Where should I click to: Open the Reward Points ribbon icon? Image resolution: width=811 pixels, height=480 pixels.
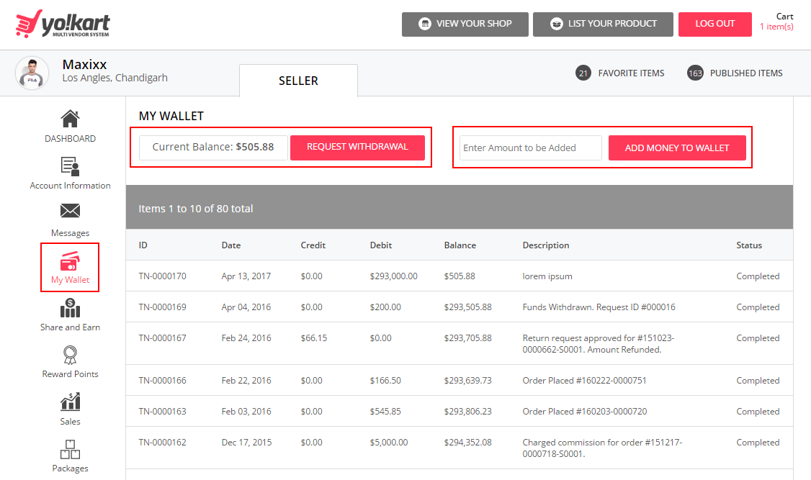[x=70, y=356]
